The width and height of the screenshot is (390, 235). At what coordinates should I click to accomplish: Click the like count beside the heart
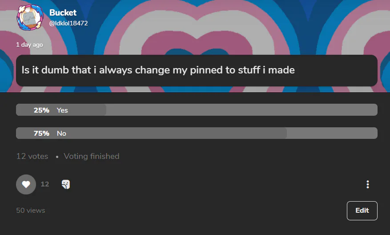click(x=45, y=184)
